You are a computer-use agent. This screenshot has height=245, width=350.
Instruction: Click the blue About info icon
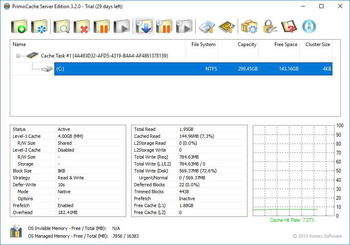[309, 27]
